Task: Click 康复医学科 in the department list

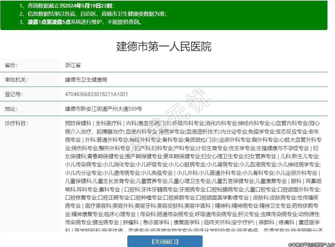Action: (186, 222)
